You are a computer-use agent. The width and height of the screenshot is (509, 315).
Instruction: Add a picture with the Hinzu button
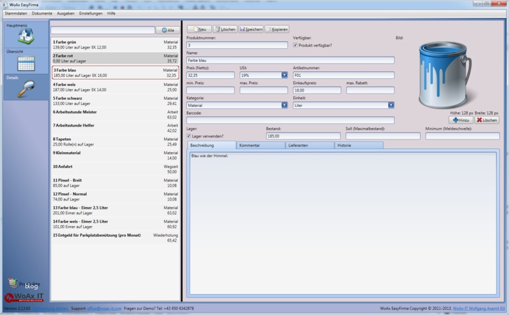point(461,120)
